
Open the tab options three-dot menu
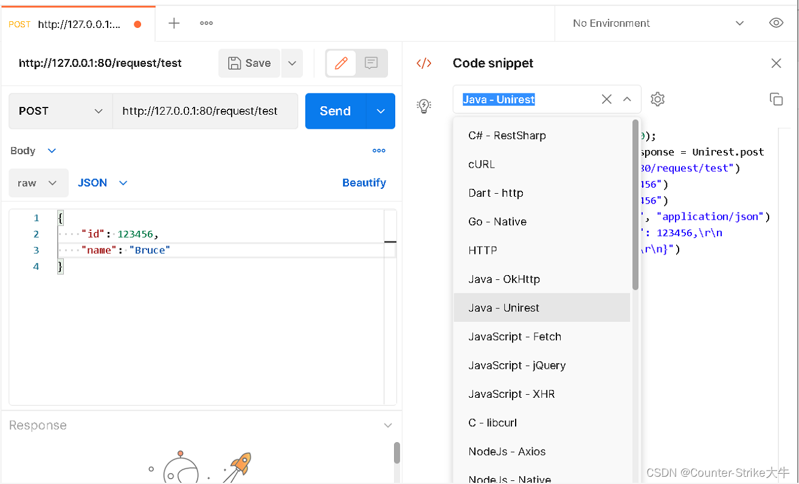pos(207,23)
